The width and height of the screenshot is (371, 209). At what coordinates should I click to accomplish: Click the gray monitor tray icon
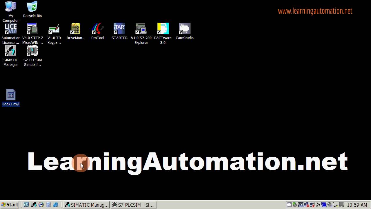pyautogui.click(x=341, y=205)
